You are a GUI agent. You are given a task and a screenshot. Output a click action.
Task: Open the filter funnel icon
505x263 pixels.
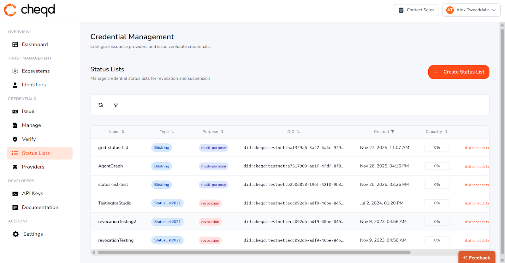(x=116, y=105)
